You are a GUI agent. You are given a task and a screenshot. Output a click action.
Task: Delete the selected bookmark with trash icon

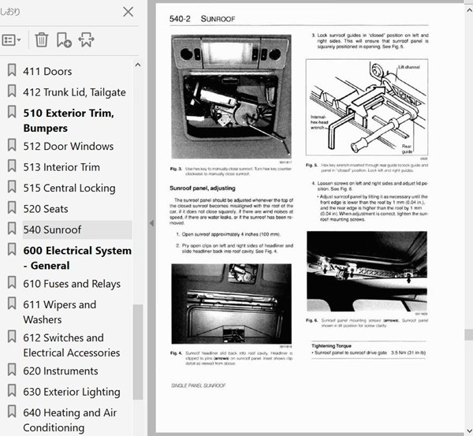[41, 40]
